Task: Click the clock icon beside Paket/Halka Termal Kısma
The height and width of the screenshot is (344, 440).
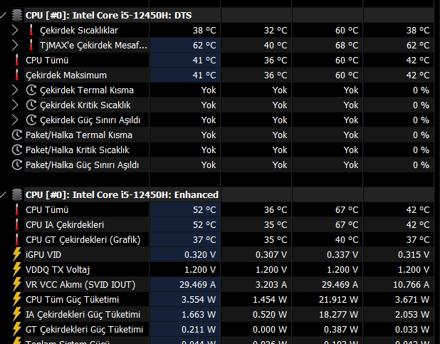Action: coord(17,135)
